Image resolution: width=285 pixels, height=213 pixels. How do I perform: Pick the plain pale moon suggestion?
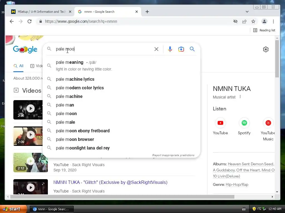121,113
